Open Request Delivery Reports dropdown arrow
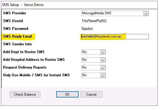The height and width of the screenshot is (110, 161). [103, 68]
